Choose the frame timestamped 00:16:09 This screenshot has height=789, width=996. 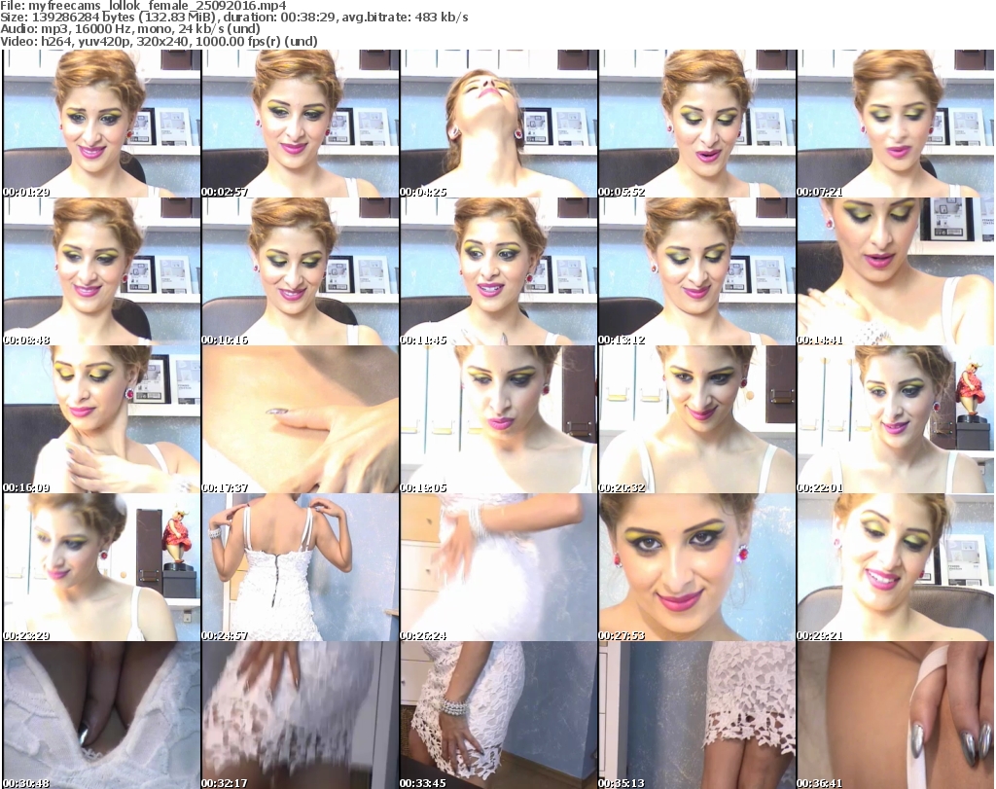click(101, 419)
